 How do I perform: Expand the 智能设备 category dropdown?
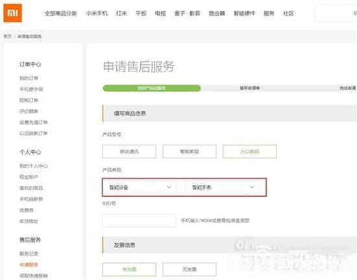pyautogui.click(x=140, y=187)
